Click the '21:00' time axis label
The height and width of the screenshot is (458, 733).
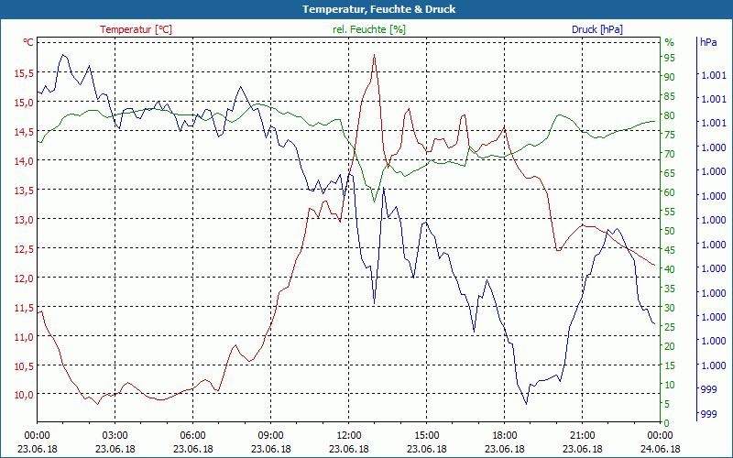583,436
